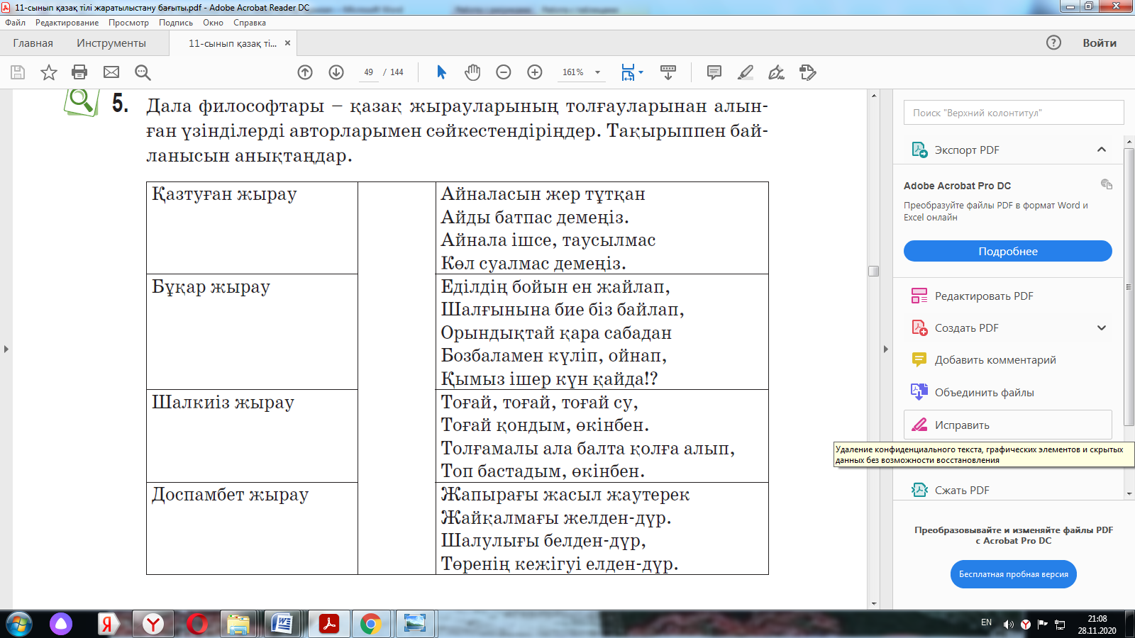Viewport: 1135px width, 638px height.
Task: Go to the previous page arrow
Action: coord(305,72)
